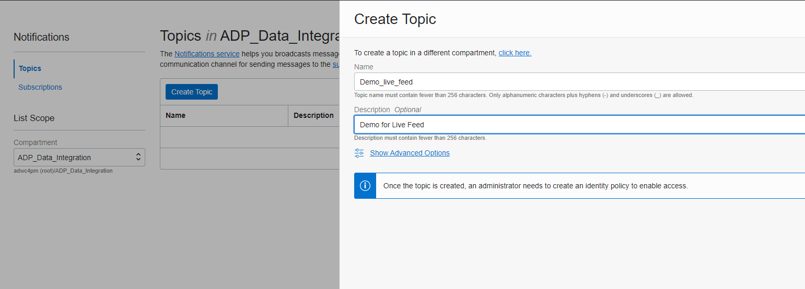Click the truncated link after 'messages to the'
Screen dimensions: 805x289
[336, 65]
